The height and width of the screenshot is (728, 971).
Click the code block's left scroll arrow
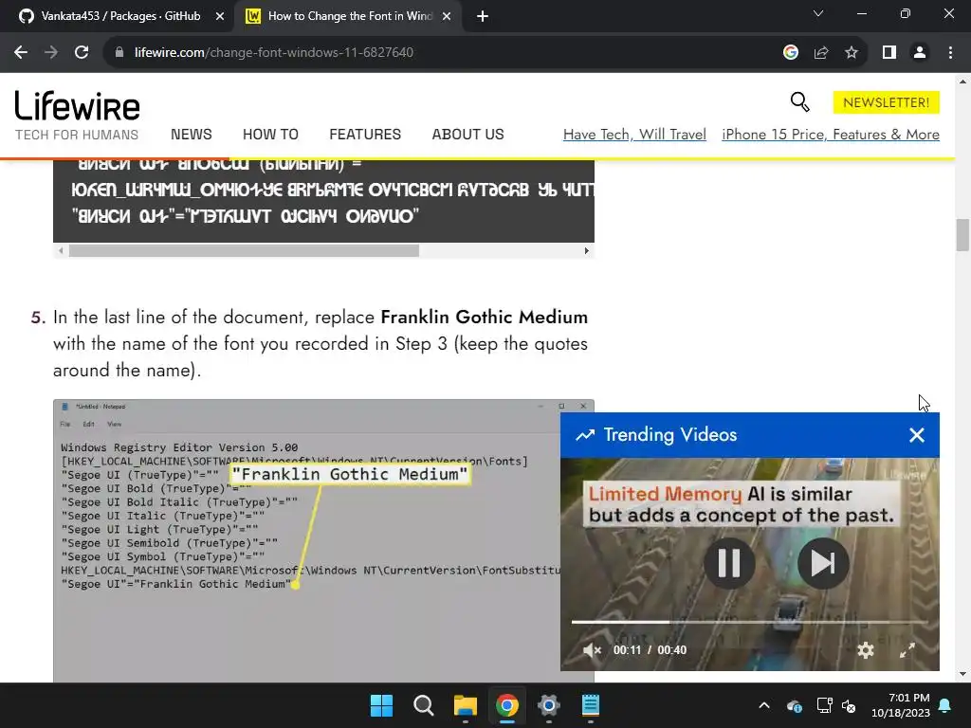[61, 250]
